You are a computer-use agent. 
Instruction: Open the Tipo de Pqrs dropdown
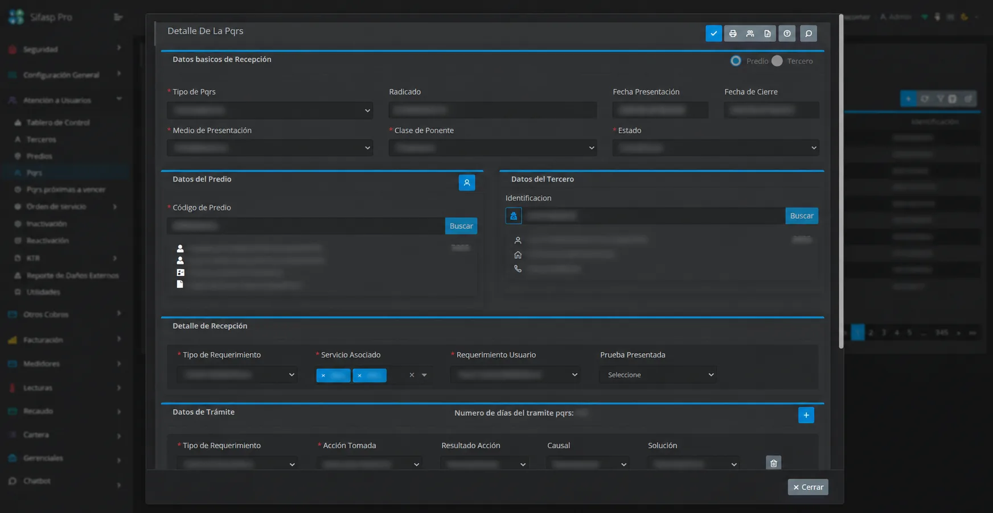tap(270, 110)
